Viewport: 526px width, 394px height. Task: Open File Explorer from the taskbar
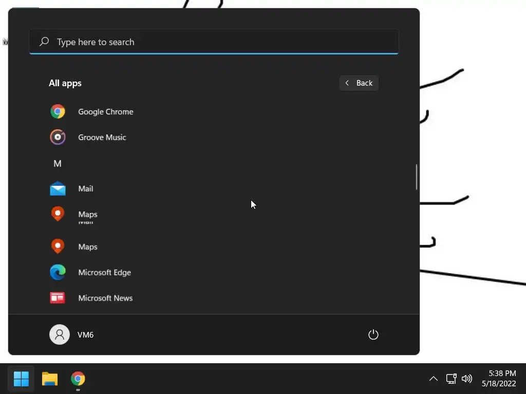pos(50,379)
